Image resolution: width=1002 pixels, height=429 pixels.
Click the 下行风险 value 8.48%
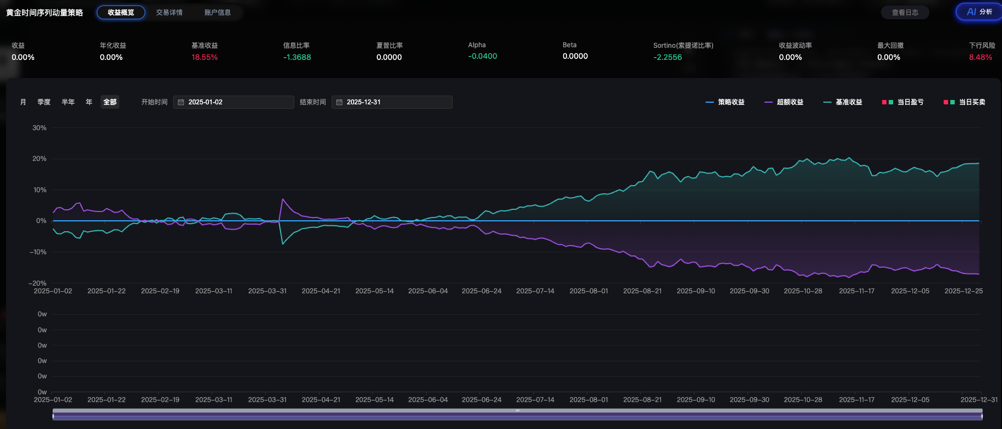pos(981,57)
